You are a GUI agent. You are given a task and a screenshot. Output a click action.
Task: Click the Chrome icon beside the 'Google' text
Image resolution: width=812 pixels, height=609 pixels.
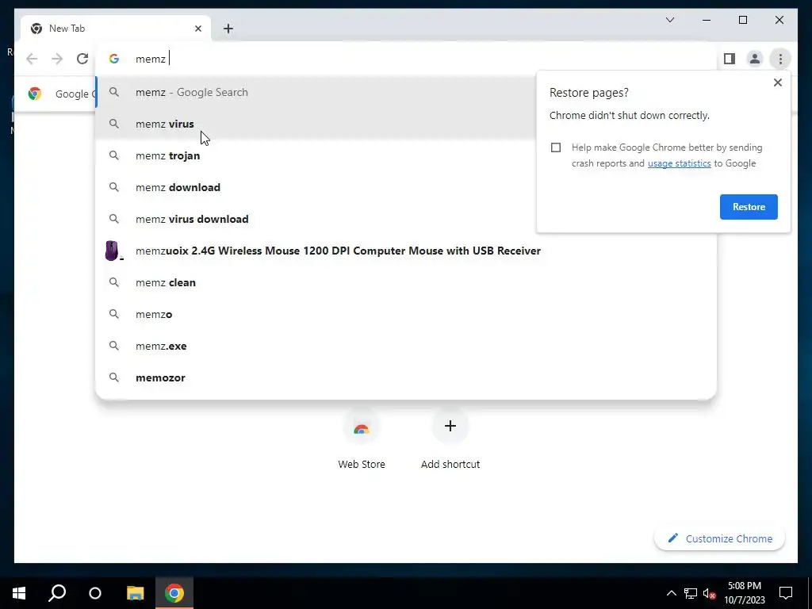[x=35, y=94]
